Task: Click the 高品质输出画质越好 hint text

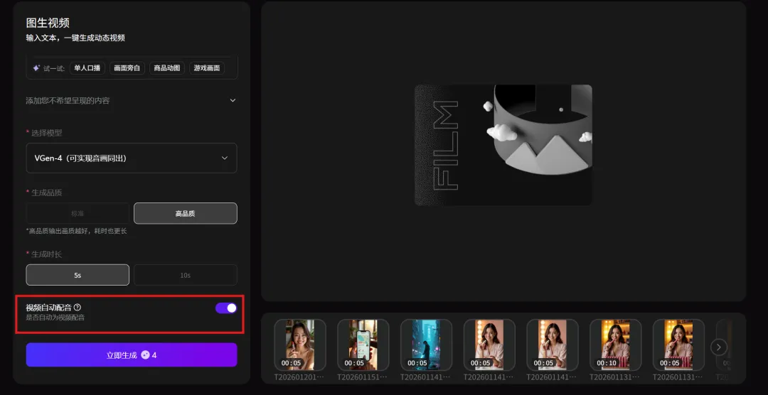Action: click(x=76, y=231)
